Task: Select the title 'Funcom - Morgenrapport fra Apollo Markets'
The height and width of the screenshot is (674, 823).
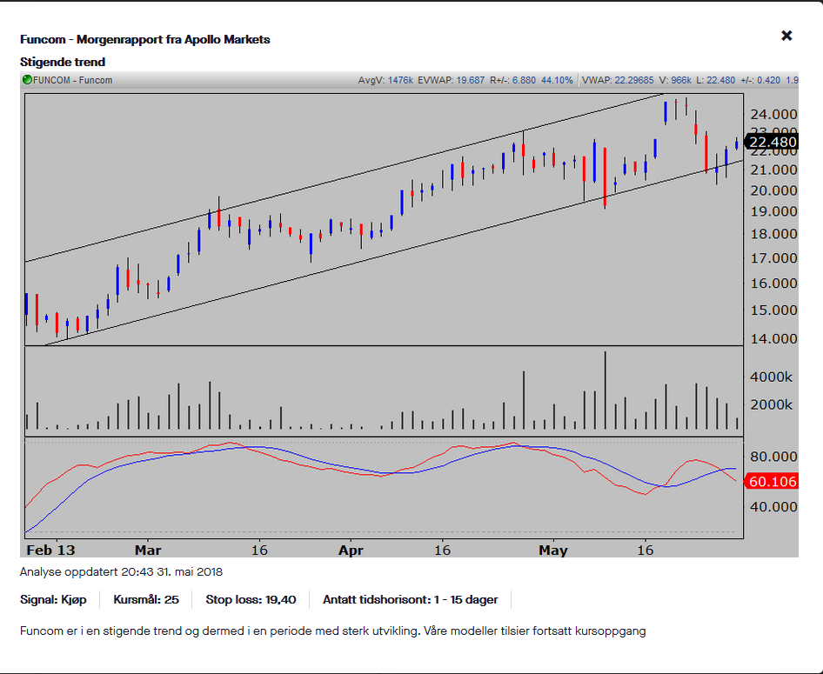Action: tap(145, 39)
